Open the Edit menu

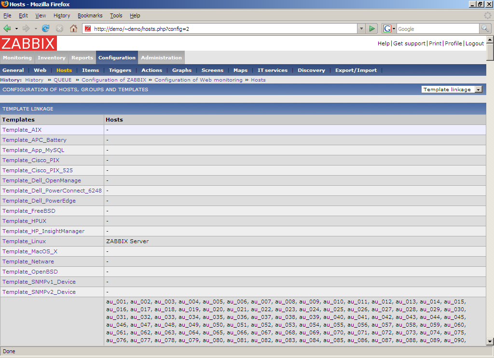click(x=23, y=15)
